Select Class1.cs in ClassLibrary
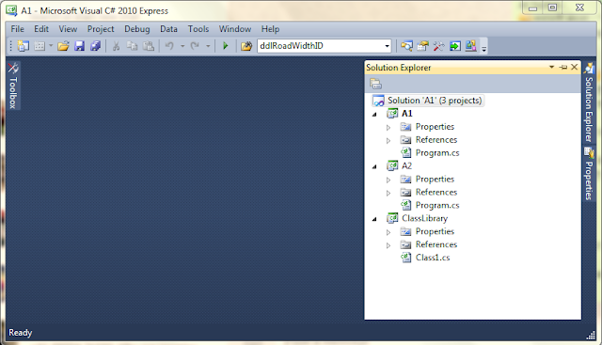 (433, 258)
